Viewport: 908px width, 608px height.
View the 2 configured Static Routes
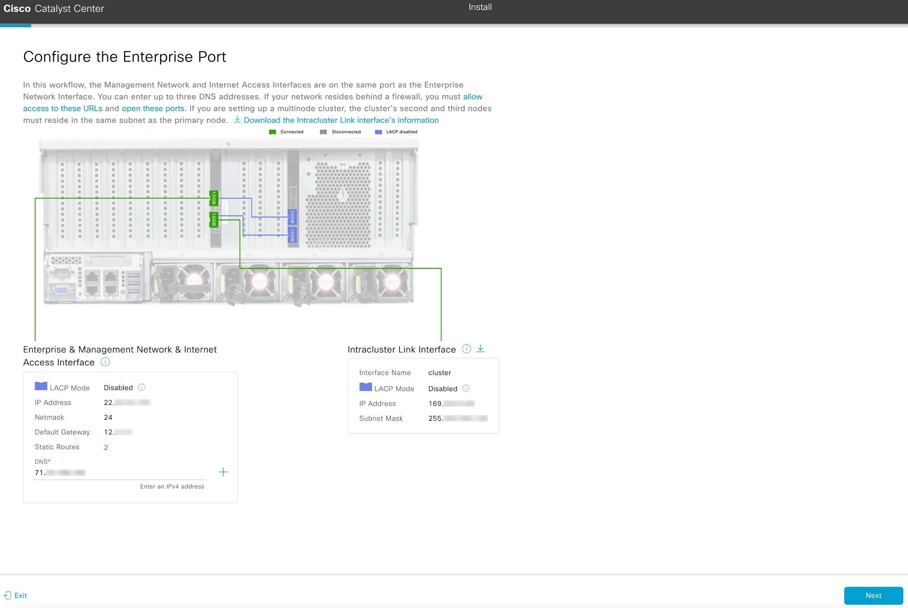pyautogui.click(x=105, y=447)
